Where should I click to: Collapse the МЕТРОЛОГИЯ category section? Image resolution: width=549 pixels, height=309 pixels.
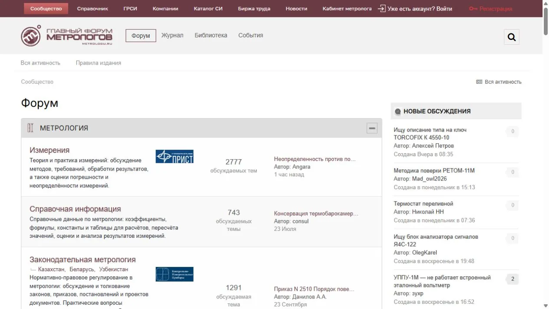(x=372, y=128)
